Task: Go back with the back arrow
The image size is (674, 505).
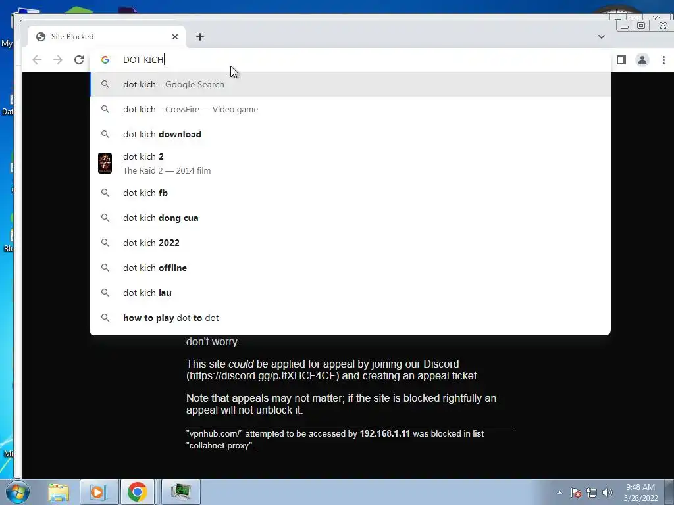Action: [37, 60]
